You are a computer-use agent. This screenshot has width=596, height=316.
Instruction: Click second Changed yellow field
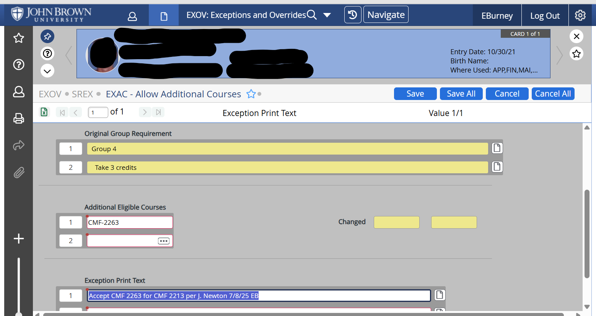[x=454, y=222]
